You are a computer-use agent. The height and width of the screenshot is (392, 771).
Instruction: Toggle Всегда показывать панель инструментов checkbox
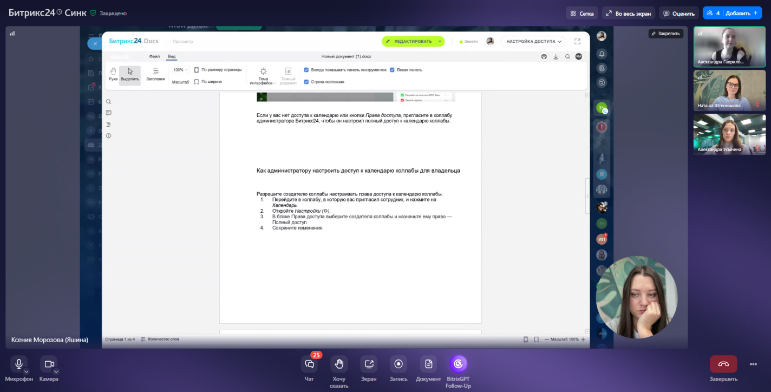(306, 70)
